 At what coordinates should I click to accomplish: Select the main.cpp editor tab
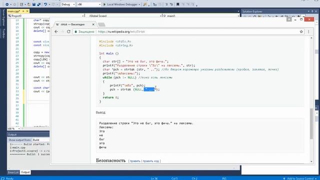(x=14, y=11)
